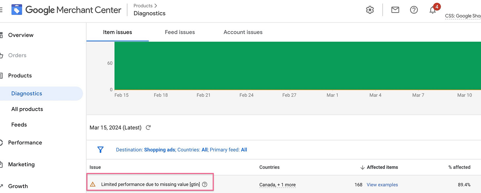Image resolution: width=481 pixels, height=193 pixels.
Task: Click the Products breadcrumb link
Action: click(143, 6)
